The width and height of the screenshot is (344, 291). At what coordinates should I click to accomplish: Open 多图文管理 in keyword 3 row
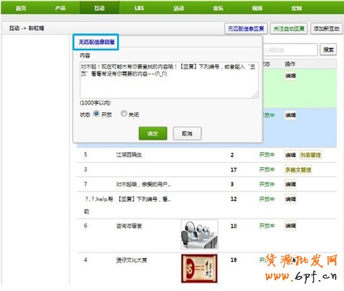point(298,170)
